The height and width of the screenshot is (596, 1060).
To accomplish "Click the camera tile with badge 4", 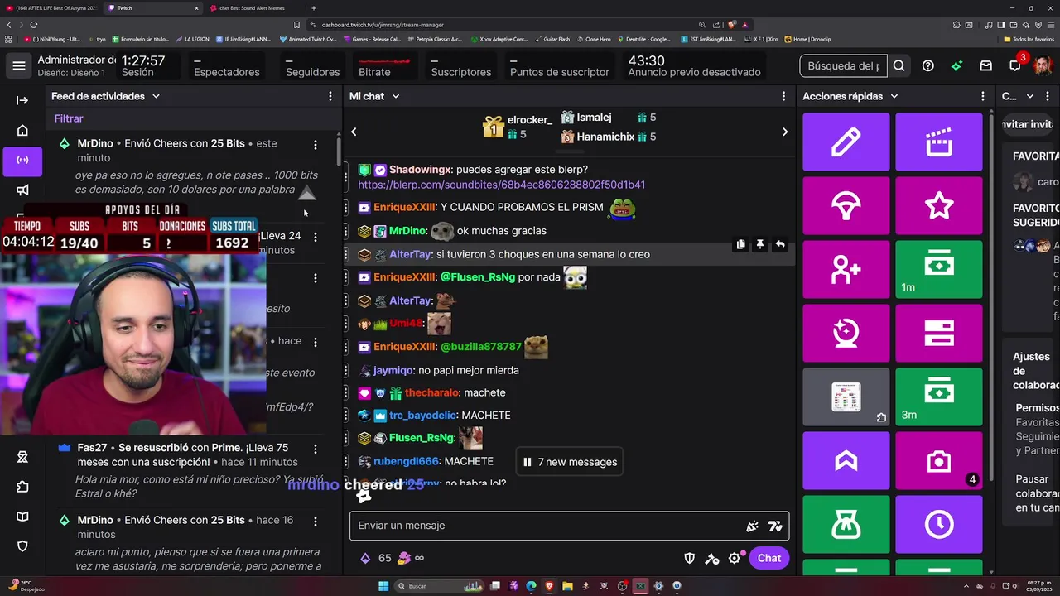I will point(938,461).
